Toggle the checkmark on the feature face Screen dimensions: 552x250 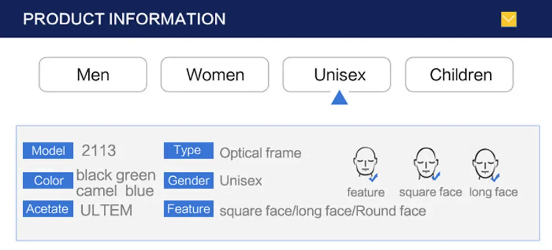pos(373,177)
